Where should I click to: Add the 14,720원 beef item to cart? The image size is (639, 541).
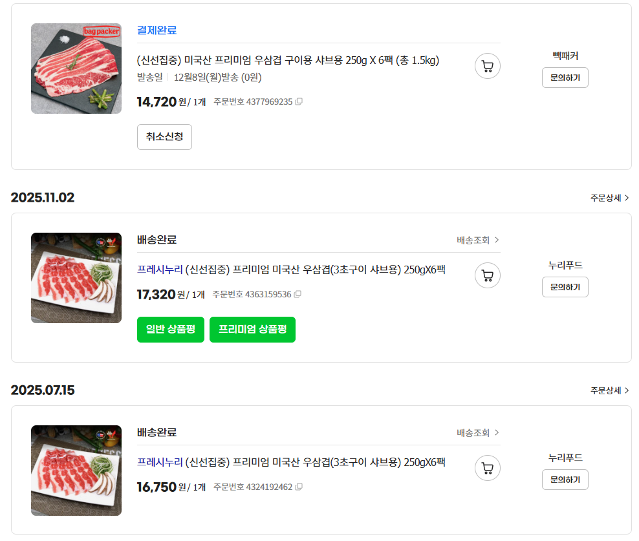pos(488,66)
